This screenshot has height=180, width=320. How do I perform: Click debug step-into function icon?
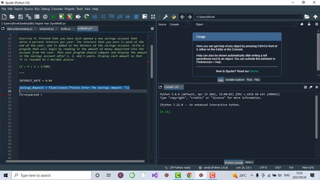(x=111, y=16)
